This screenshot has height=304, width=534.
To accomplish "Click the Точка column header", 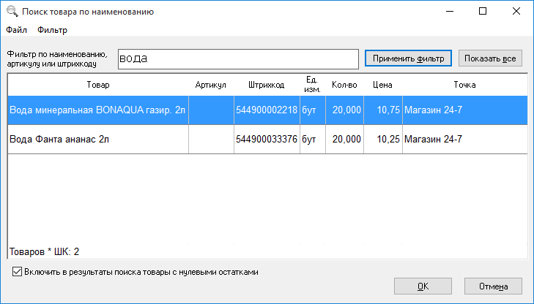I will 464,85.
